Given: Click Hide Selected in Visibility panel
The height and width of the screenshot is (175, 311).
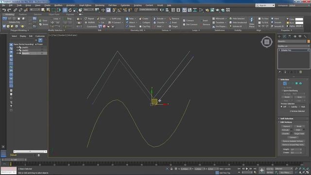Looking at the screenshot, I should click(237, 18).
